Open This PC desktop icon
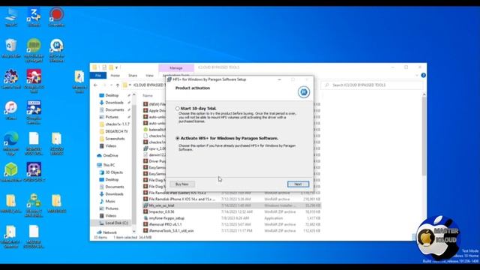The height and width of the screenshot is (270, 480). (x=11, y=17)
